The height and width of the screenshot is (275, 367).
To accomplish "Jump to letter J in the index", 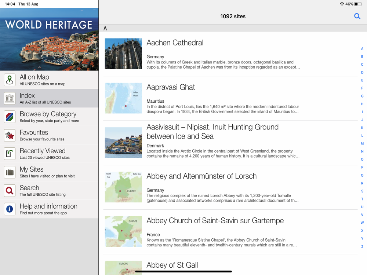I will [x=362, y=120].
